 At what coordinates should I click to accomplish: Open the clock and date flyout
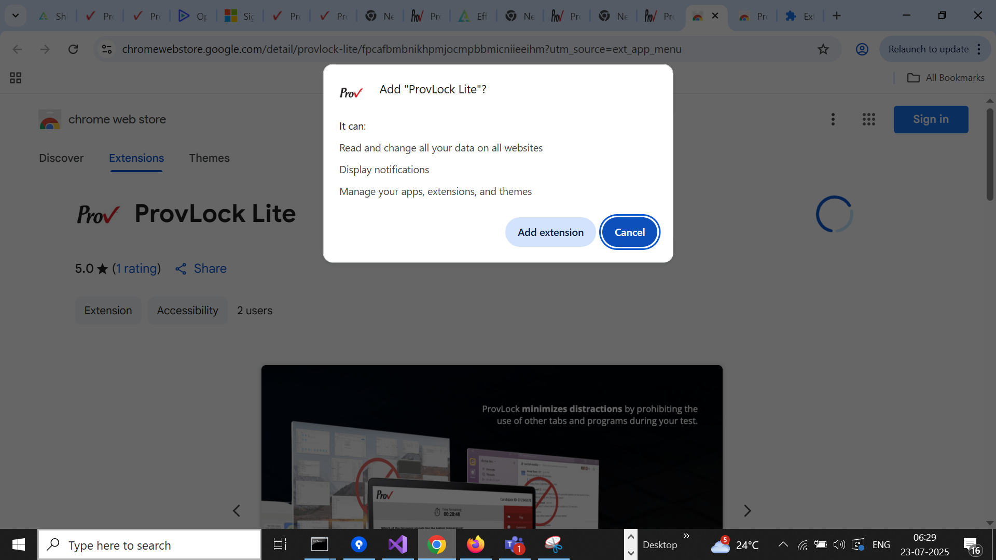coord(925,544)
